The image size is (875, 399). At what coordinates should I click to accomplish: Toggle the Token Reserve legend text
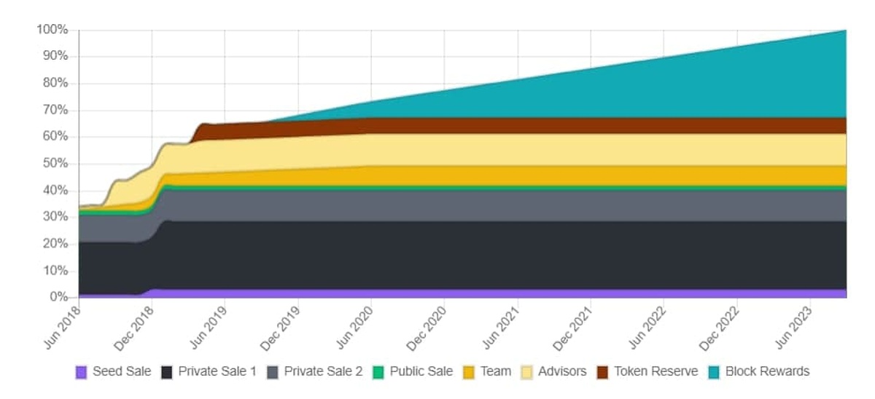pyautogui.click(x=656, y=371)
